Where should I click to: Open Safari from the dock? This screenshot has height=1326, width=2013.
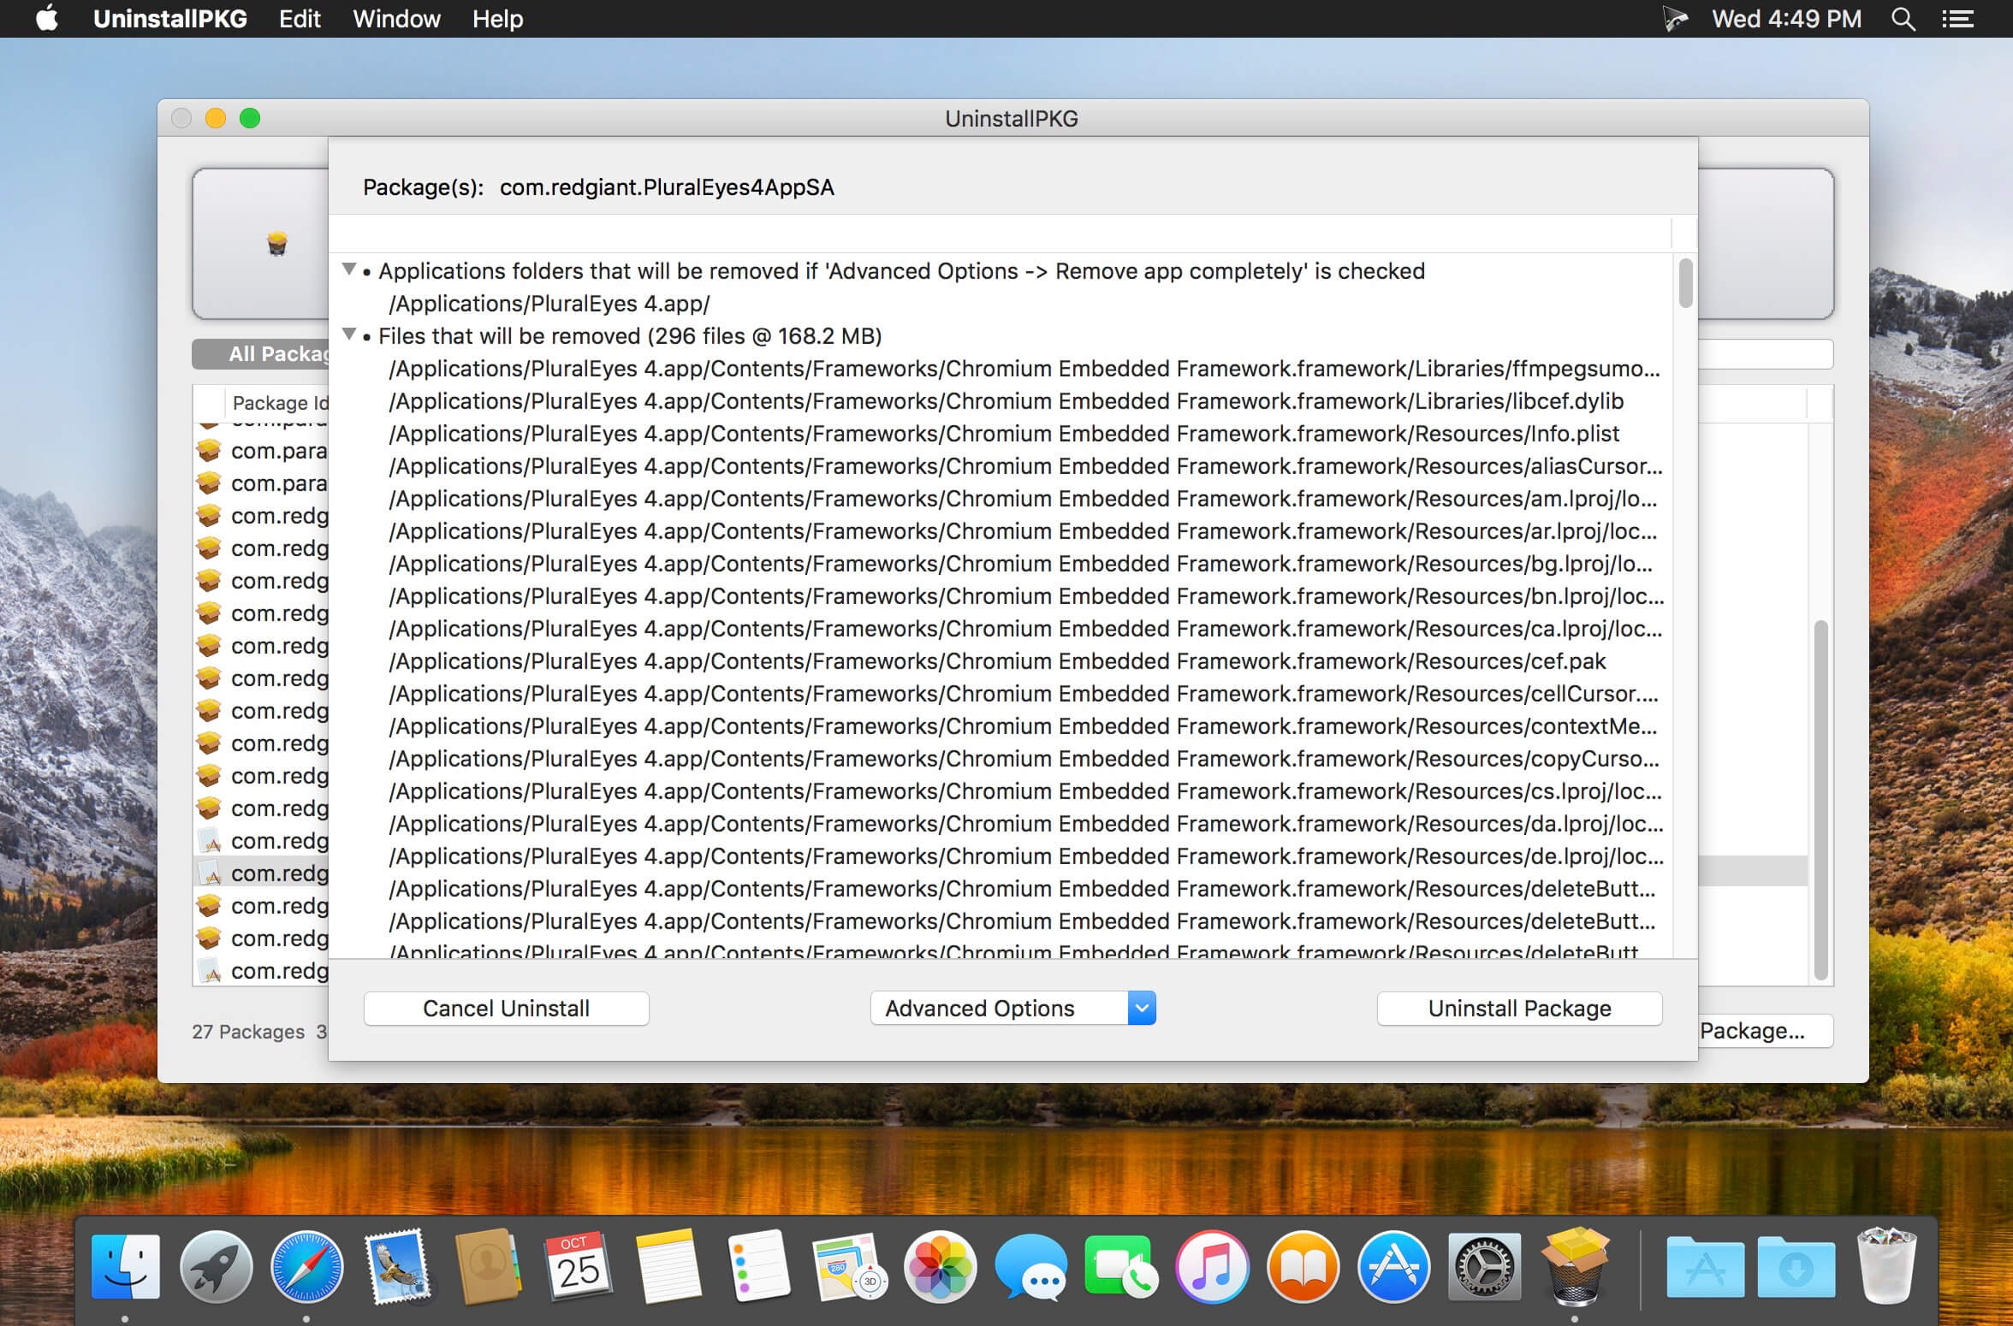[306, 1267]
